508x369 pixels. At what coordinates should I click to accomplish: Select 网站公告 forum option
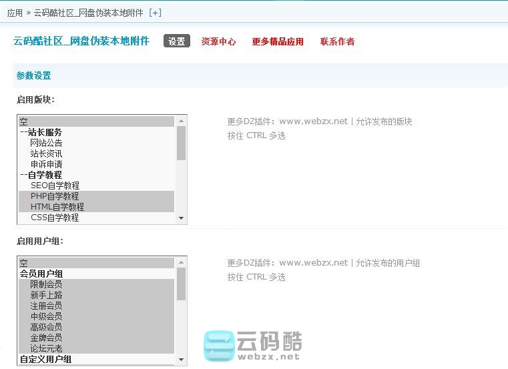97,143
